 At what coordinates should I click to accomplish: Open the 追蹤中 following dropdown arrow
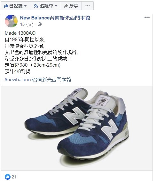56,6
